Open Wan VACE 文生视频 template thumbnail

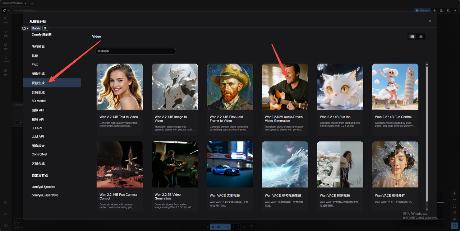tap(230, 164)
